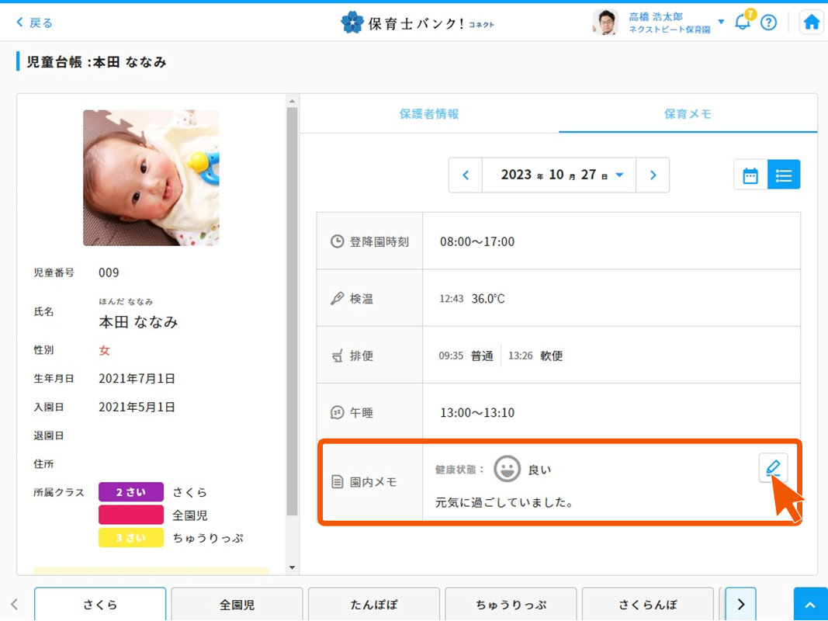Click the 戻る back link
Image resolution: width=828 pixels, height=621 pixels.
click(x=35, y=23)
